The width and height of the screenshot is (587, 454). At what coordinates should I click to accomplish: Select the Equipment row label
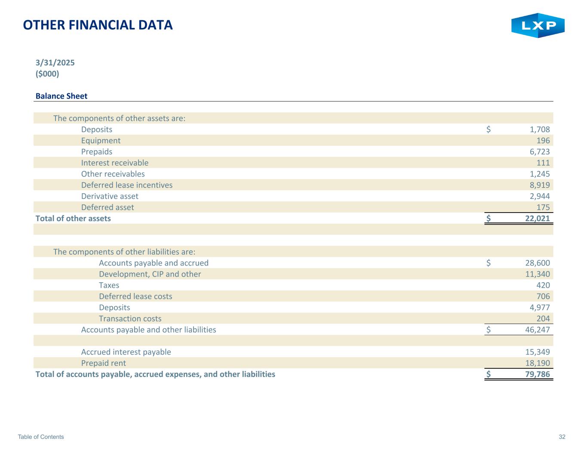pyautogui.click(x=101, y=141)
